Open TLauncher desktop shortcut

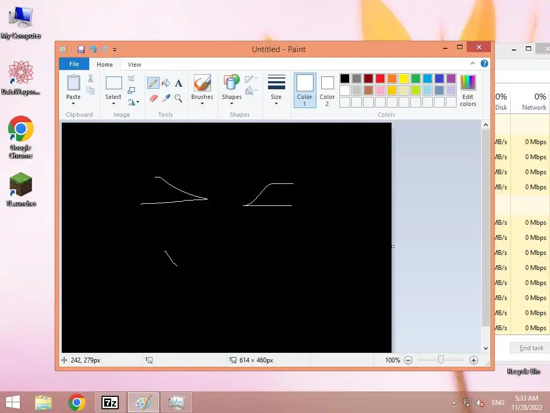[21, 189]
